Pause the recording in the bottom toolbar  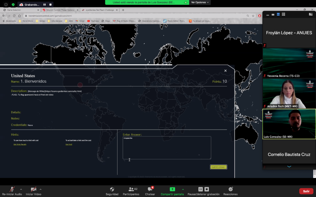(200, 189)
